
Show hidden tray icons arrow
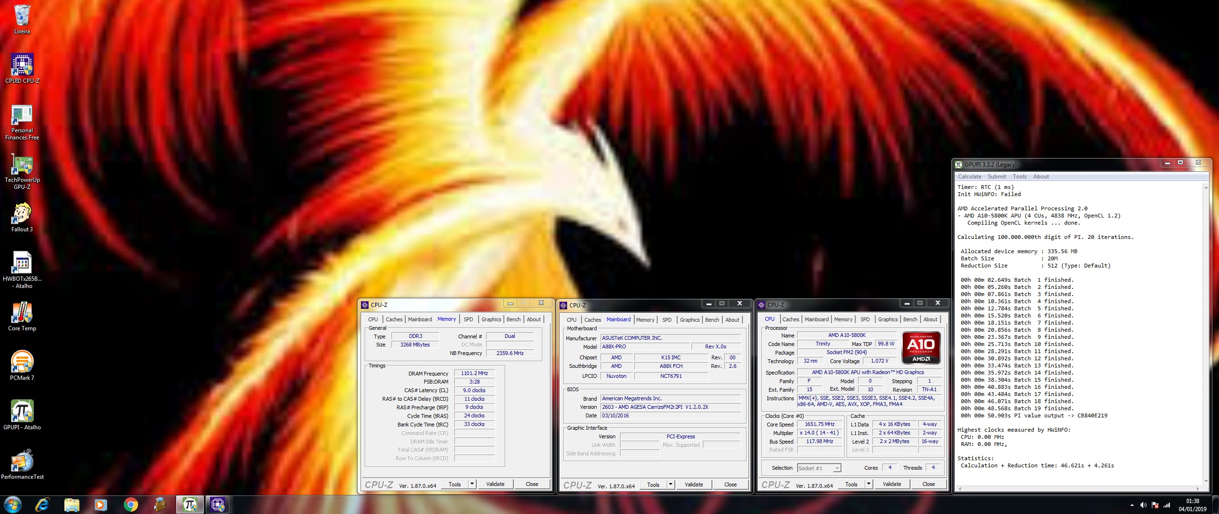[x=1132, y=505]
